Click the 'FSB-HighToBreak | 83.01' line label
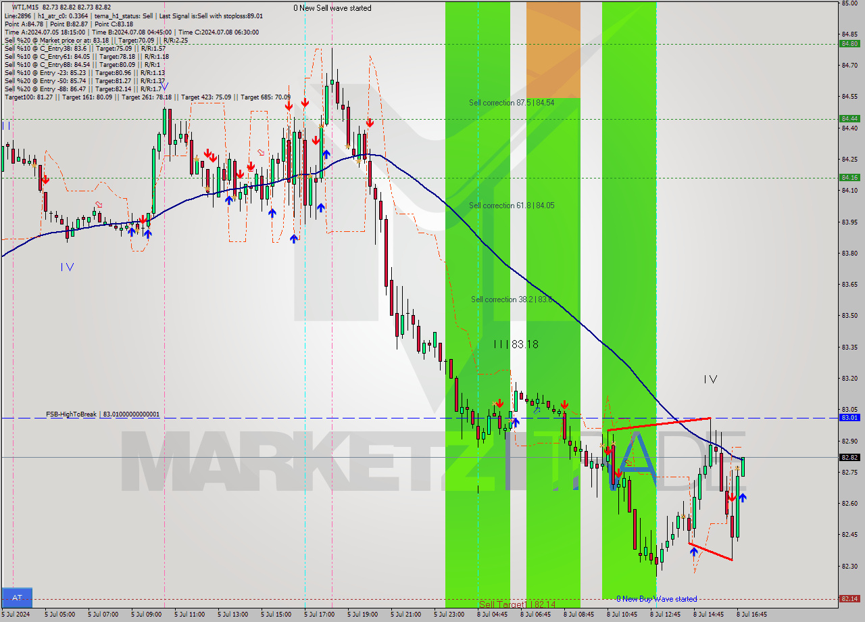865x622 pixels. pyautogui.click(x=103, y=414)
